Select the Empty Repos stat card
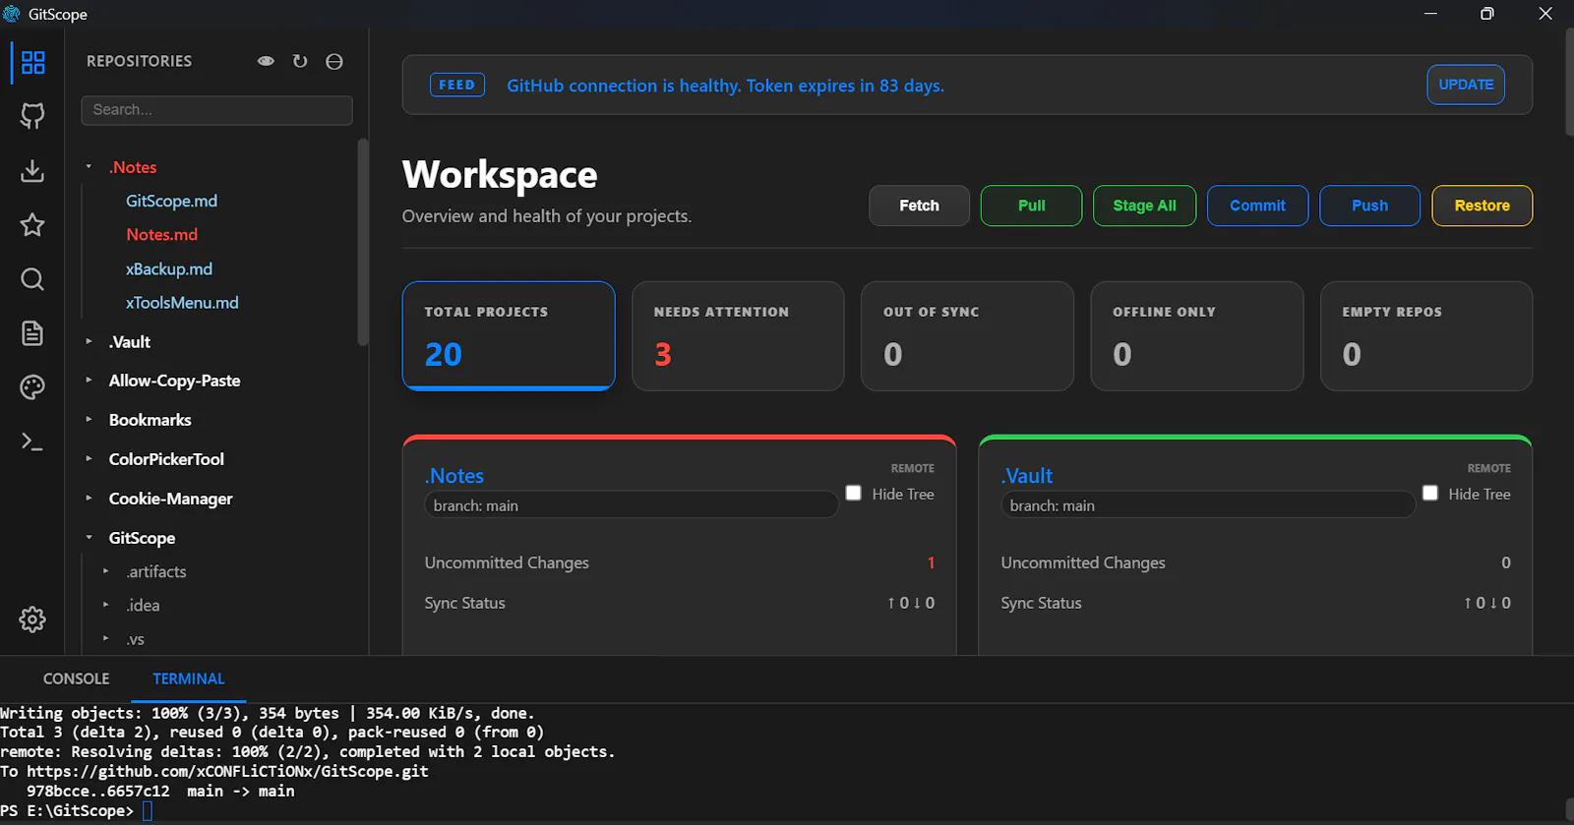This screenshot has height=825, width=1574. coord(1426,336)
